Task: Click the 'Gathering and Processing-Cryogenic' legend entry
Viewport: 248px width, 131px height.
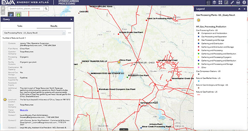Action: [216, 57]
